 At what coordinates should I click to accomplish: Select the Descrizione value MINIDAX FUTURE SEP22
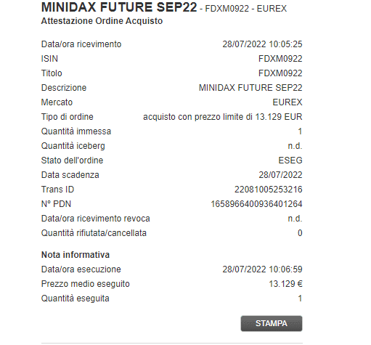(x=250, y=88)
